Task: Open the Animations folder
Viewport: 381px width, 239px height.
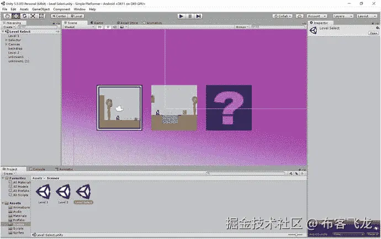Action: pyautogui.click(x=19, y=208)
